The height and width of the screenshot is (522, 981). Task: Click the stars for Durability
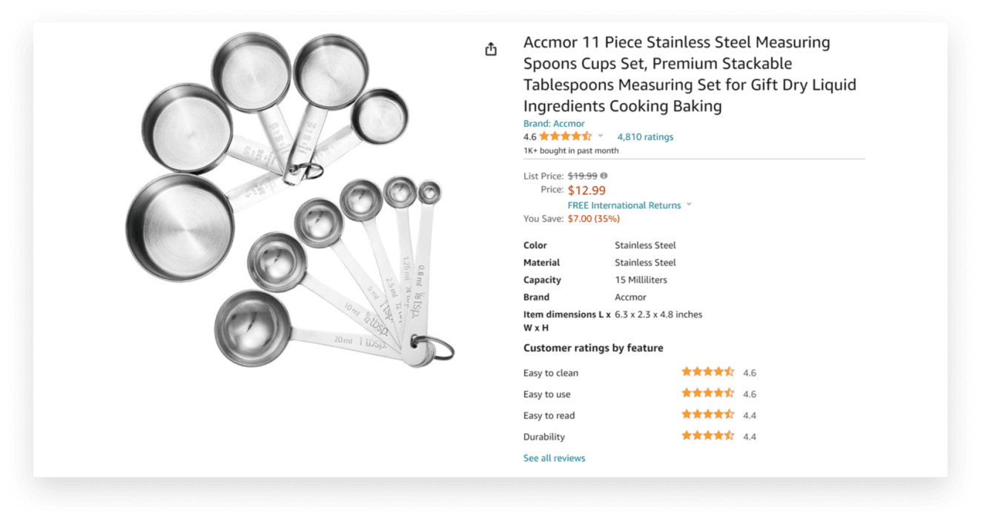click(707, 435)
